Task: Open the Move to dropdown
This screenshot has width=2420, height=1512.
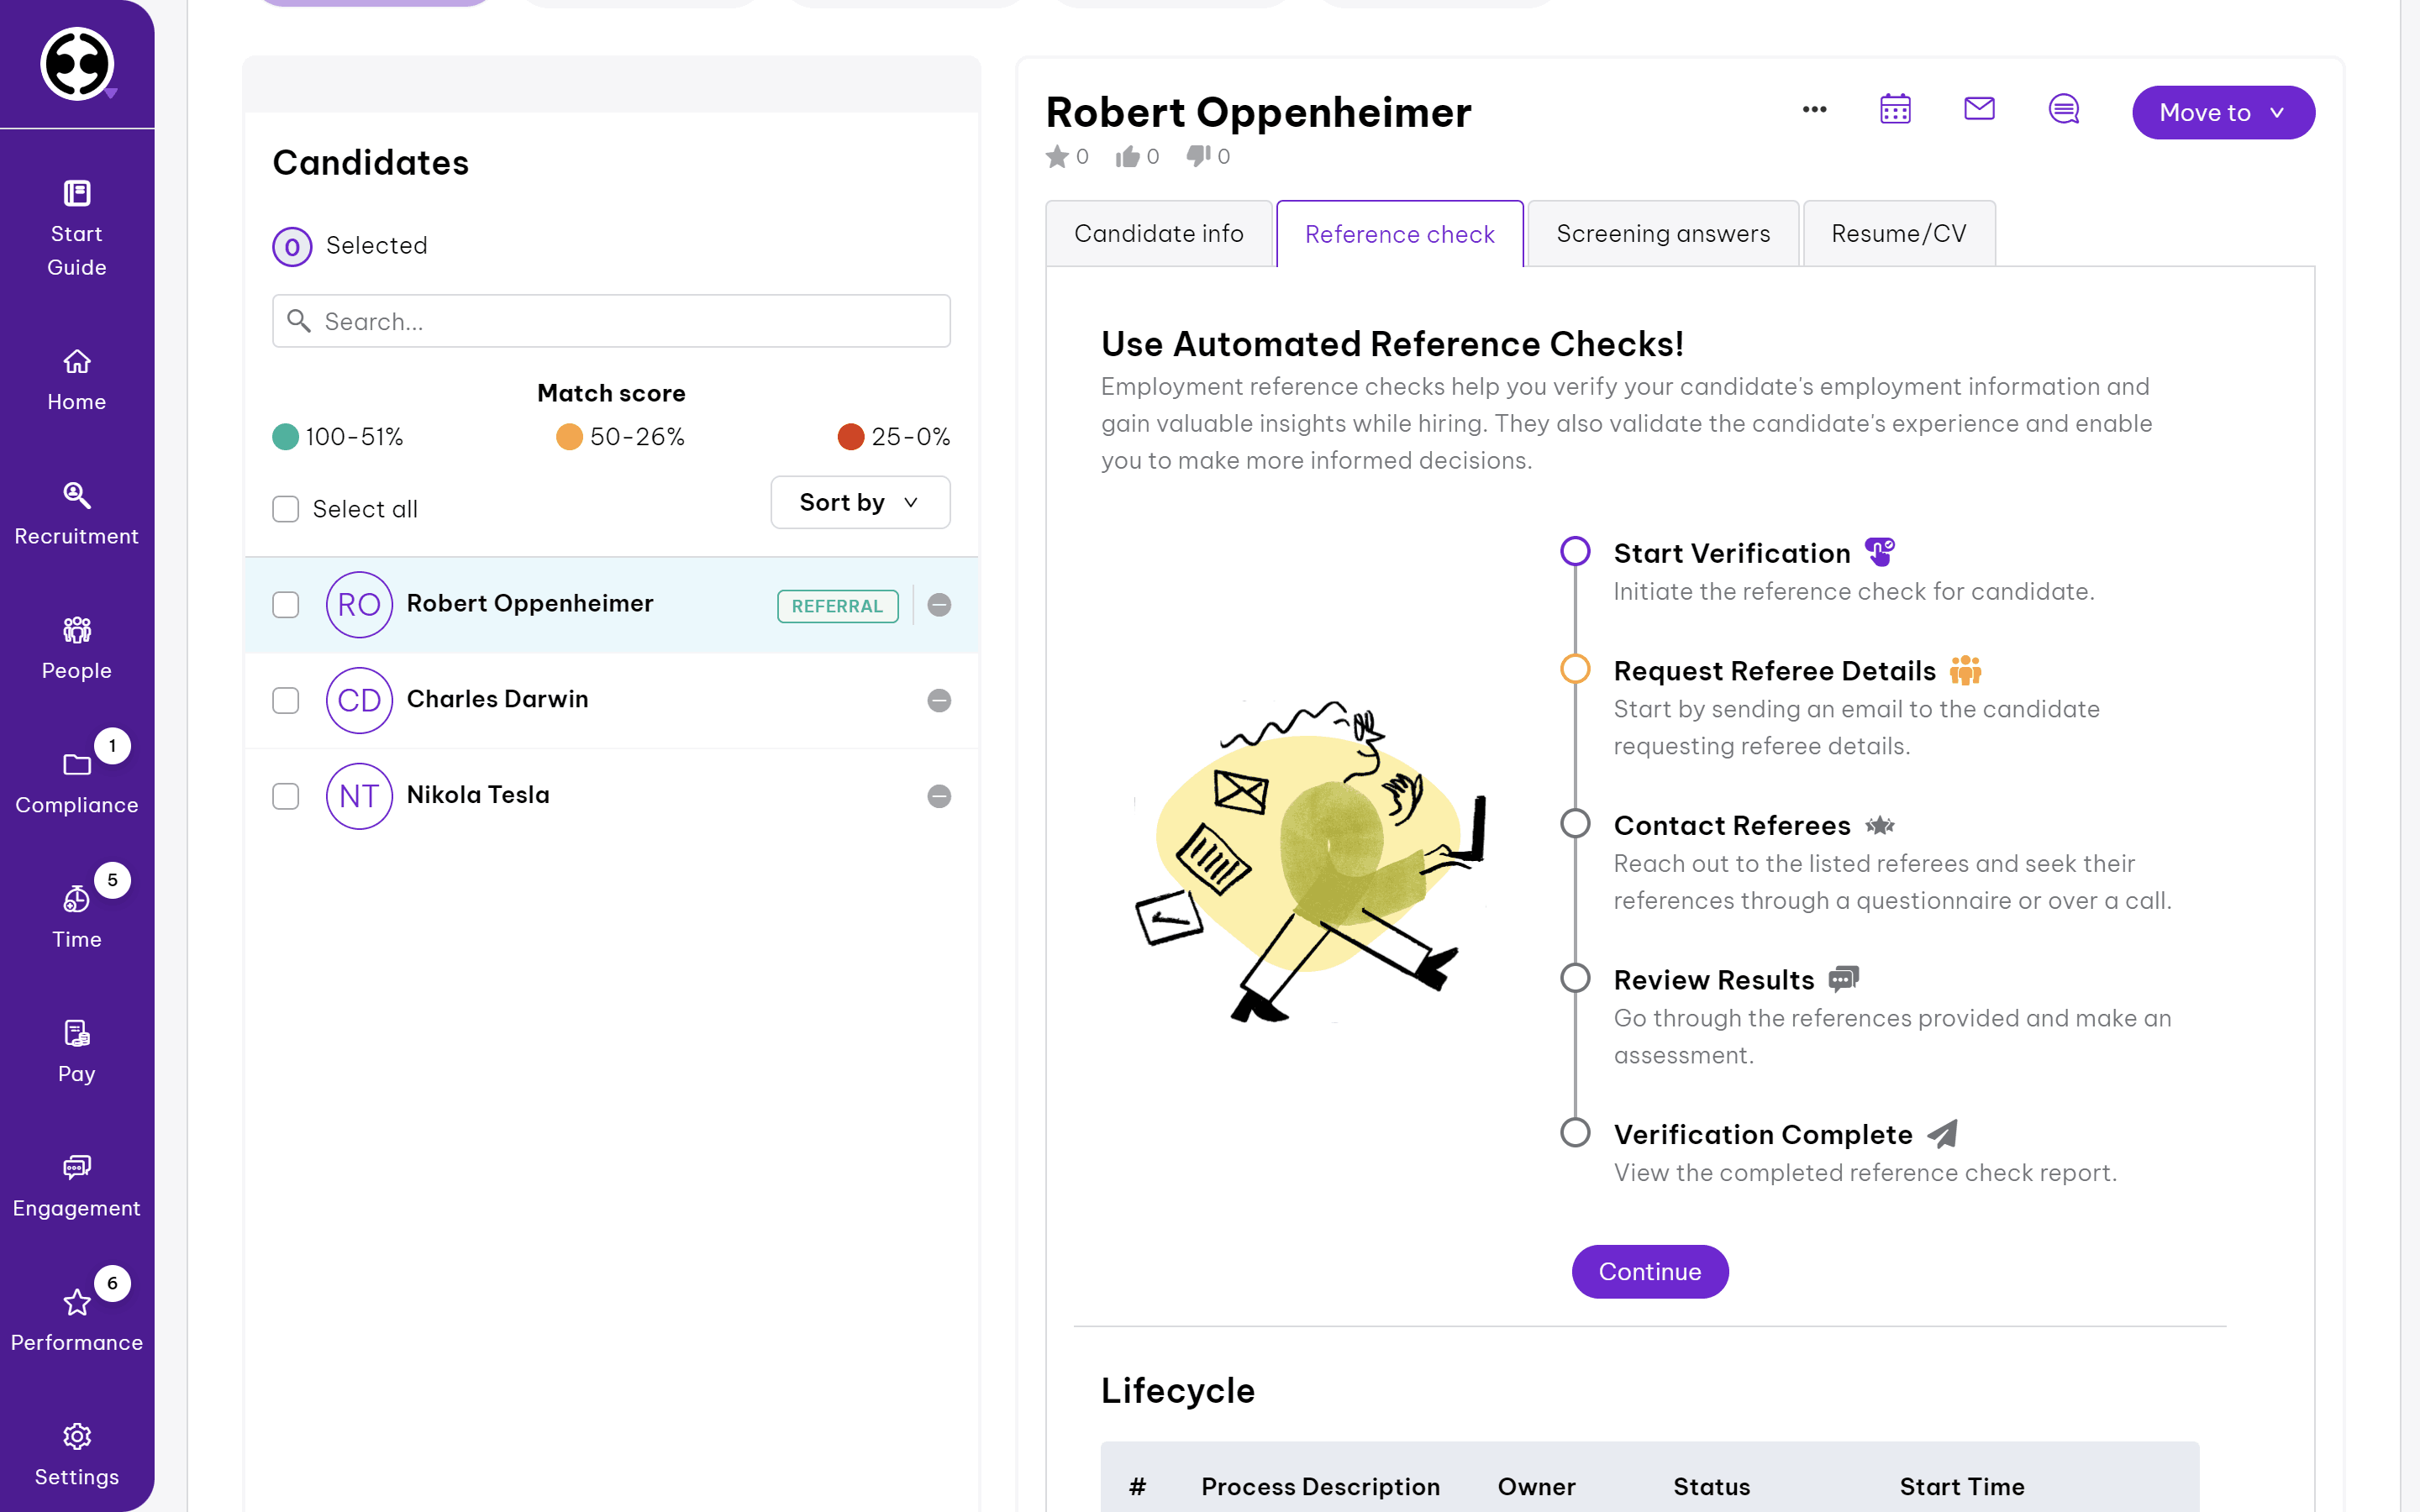Action: (2222, 112)
